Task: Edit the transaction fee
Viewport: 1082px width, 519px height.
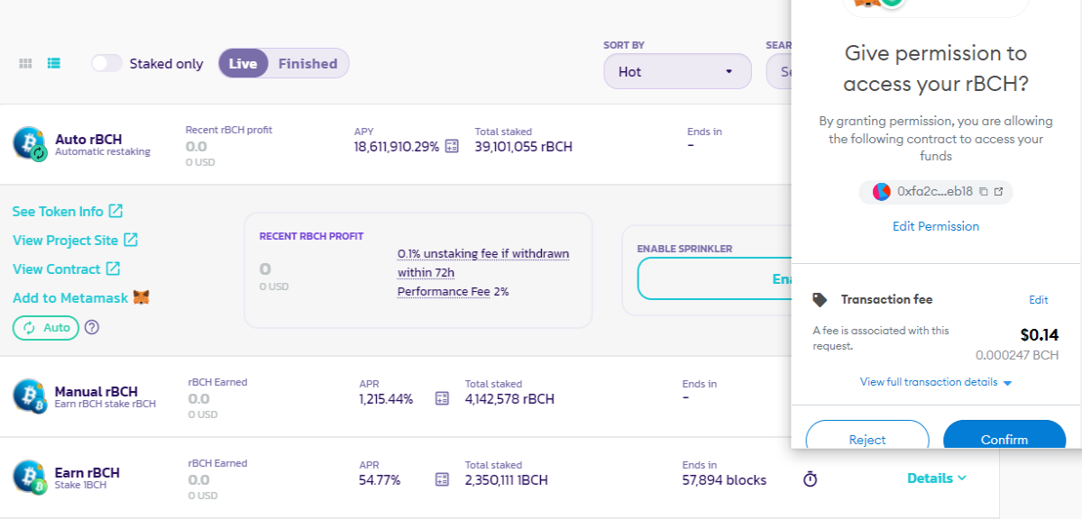Action: [x=1039, y=300]
